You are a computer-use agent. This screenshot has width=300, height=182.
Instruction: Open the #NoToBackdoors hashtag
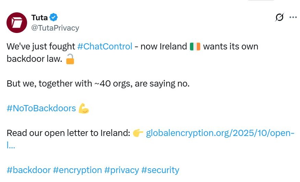coord(41,109)
